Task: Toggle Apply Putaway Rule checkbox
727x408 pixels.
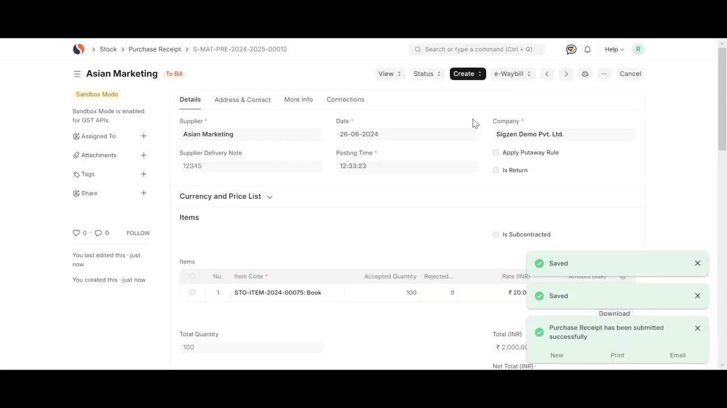Action: click(x=496, y=152)
